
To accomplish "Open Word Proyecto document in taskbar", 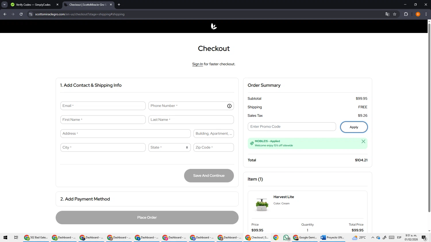I will coord(332,237).
